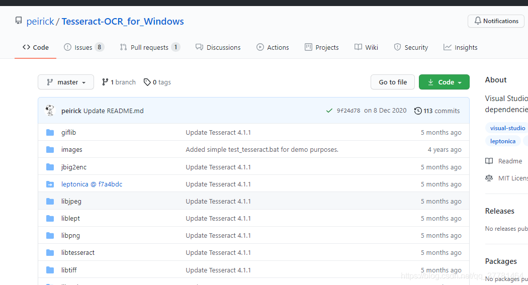
Task: Open libjpeg's Update Tesseract 4.1.1 commit
Action: (x=218, y=201)
